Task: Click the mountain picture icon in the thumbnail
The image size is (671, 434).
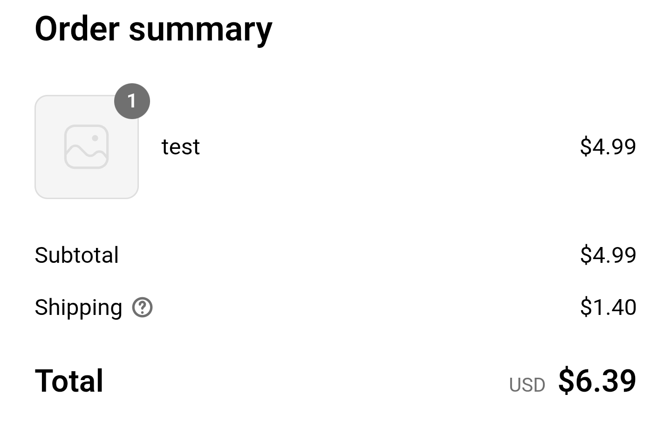Action: point(87,147)
